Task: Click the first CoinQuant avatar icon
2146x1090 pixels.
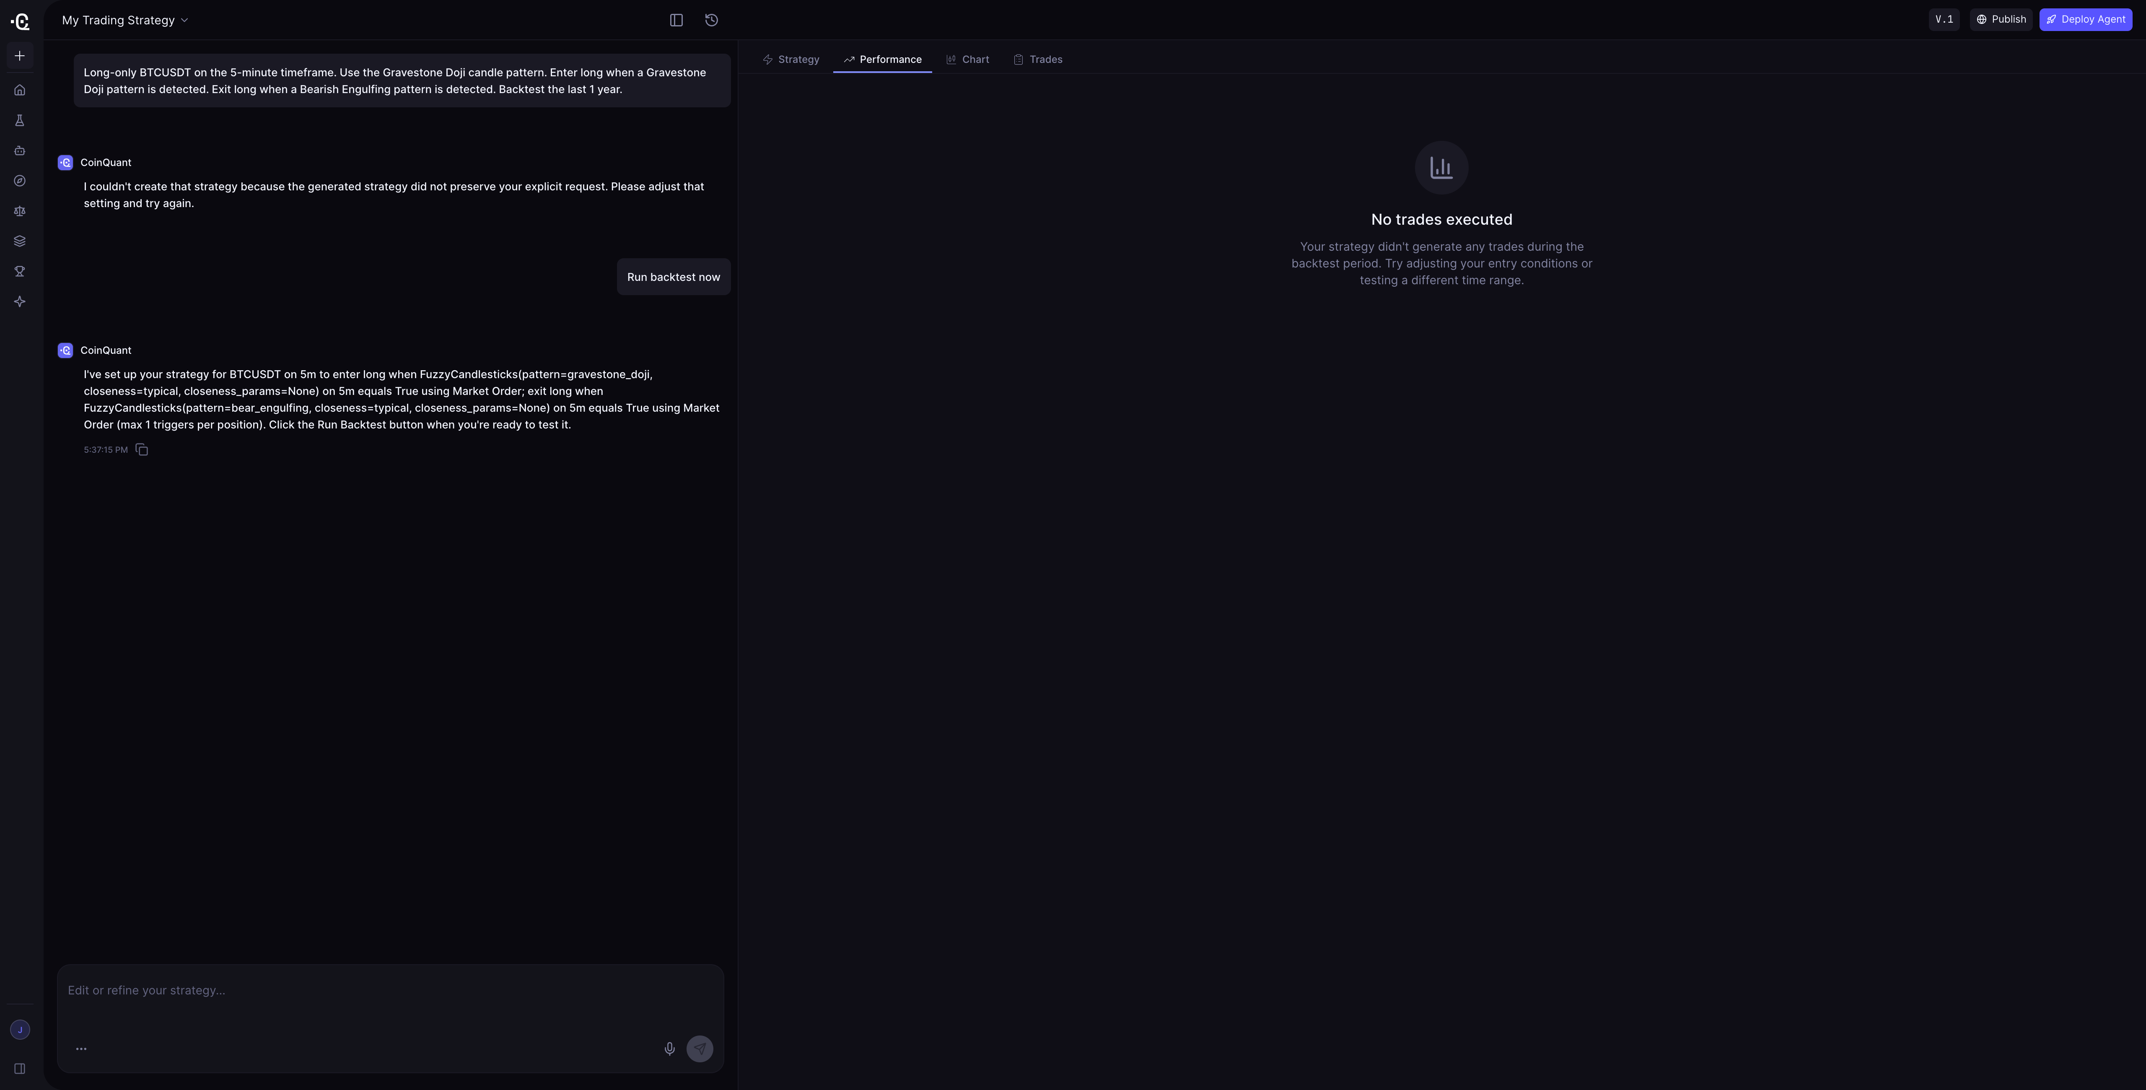Action: [66, 163]
